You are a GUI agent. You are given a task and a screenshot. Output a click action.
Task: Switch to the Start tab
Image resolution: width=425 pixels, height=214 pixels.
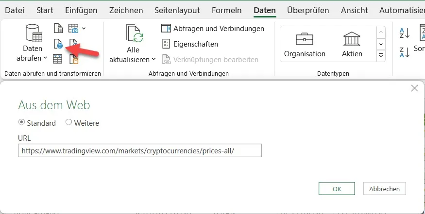(x=45, y=10)
